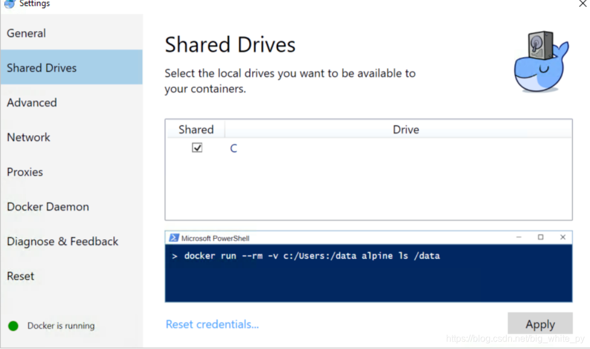Click the Docker whale icon in title bar
The image size is (590, 349).
pos(9,4)
